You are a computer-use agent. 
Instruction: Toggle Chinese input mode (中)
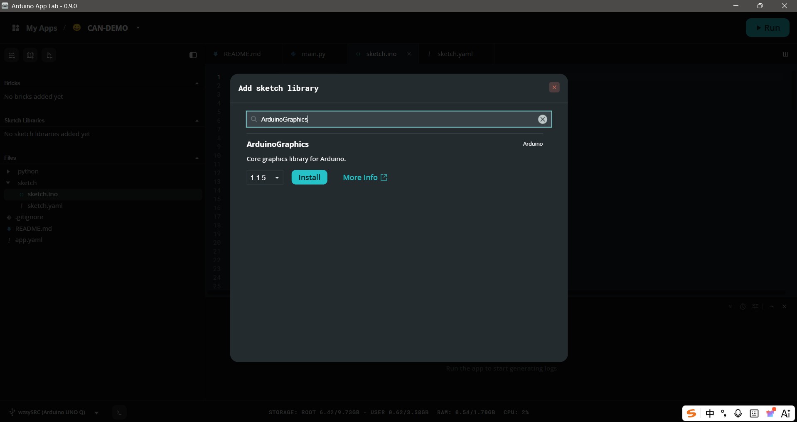pyautogui.click(x=710, y=413)
